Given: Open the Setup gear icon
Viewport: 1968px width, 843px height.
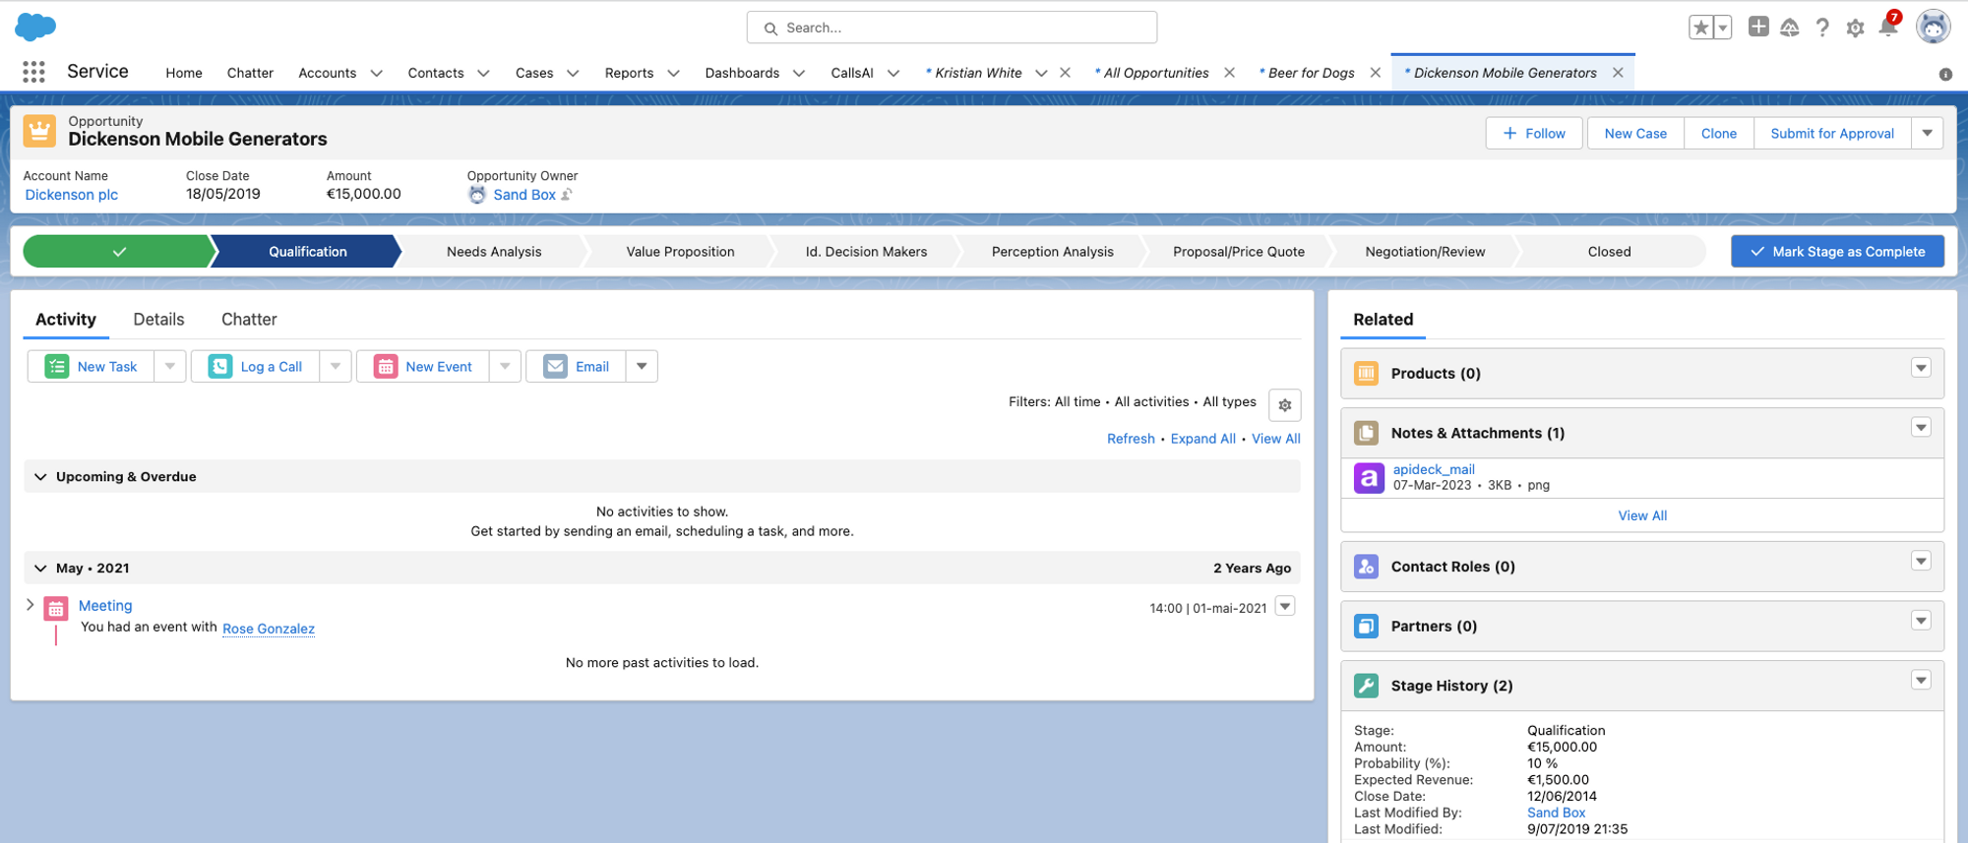Looking at the screenshot, I should coord(1855,28).
